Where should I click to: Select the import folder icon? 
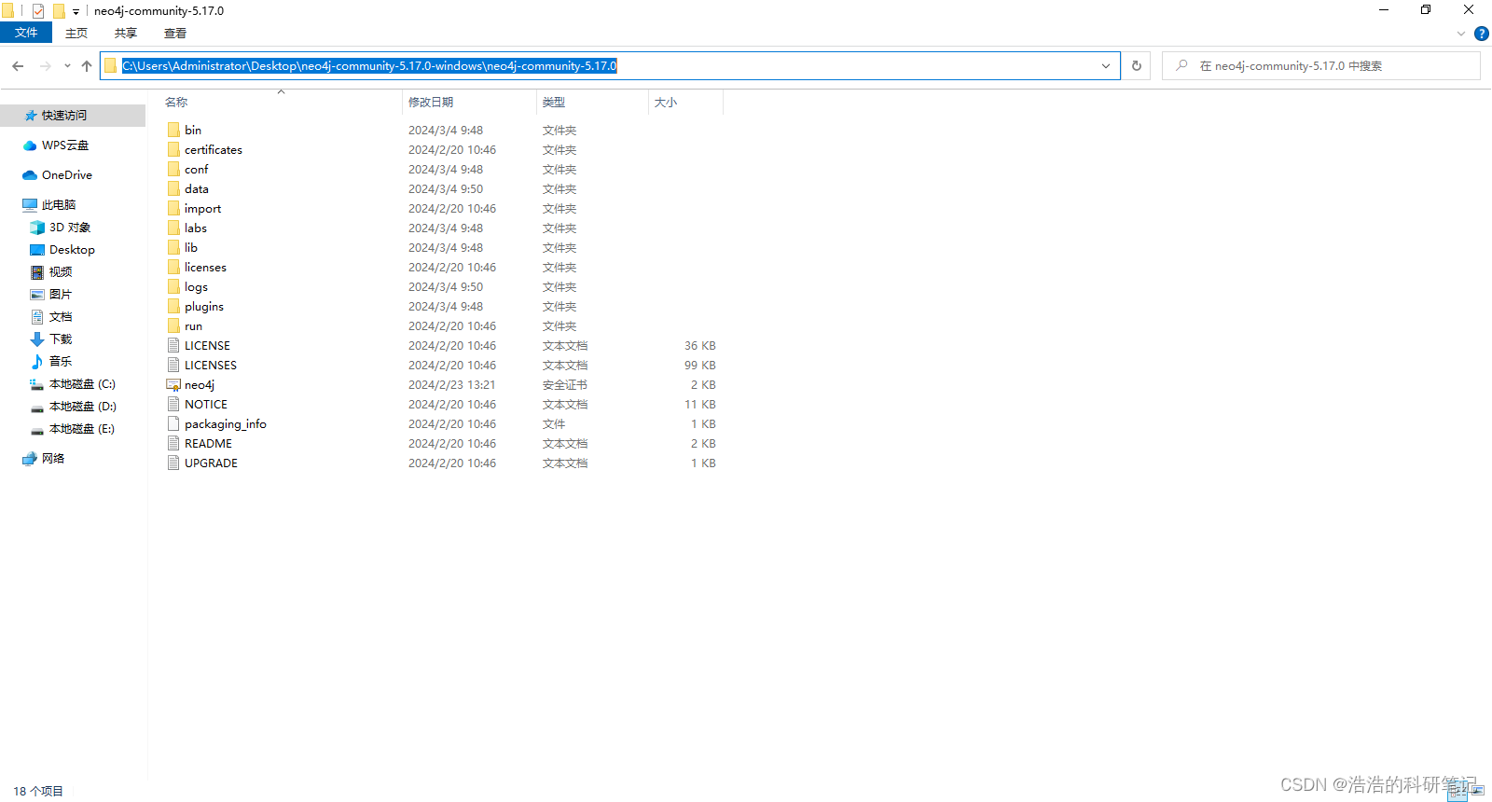click(x=173, y=208)
